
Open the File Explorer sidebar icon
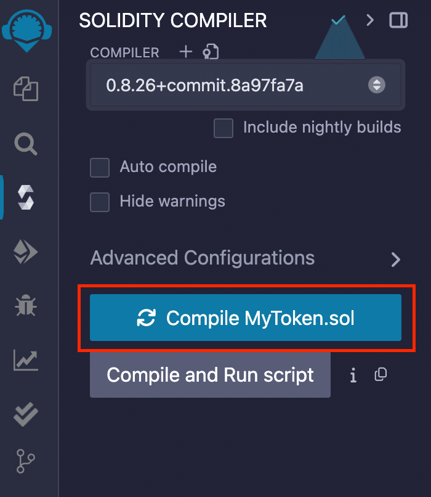coord(26,89)
